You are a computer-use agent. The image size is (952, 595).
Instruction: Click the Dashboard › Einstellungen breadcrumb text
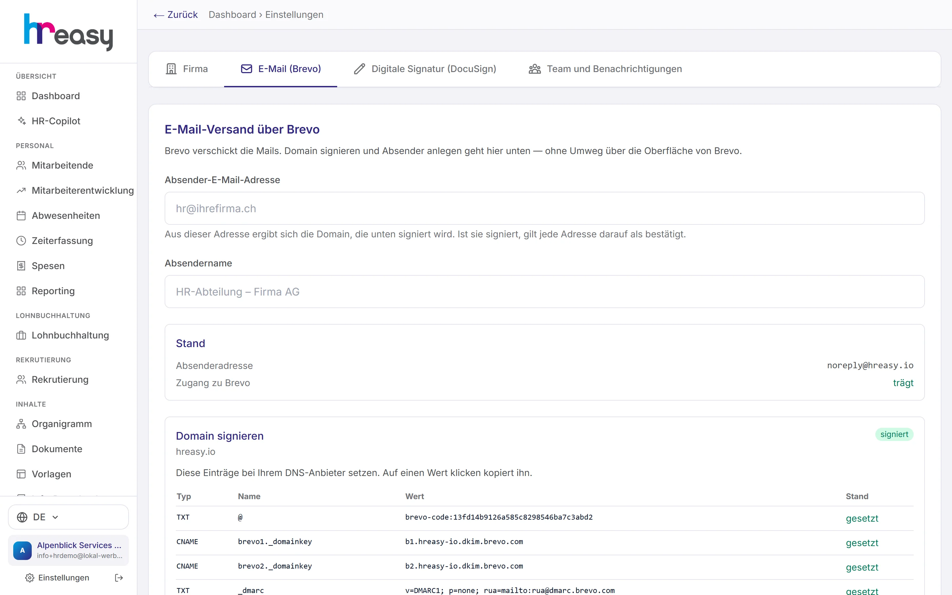(x=266, y=15)
